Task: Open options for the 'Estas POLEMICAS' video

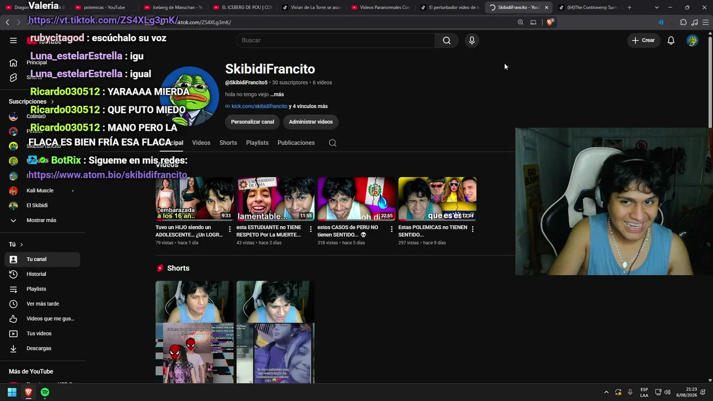Action: coord(472,229)
